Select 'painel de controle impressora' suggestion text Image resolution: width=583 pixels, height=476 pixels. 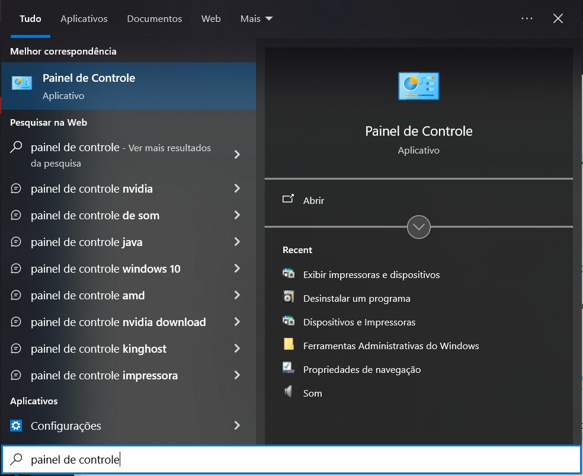click(104, 375)
